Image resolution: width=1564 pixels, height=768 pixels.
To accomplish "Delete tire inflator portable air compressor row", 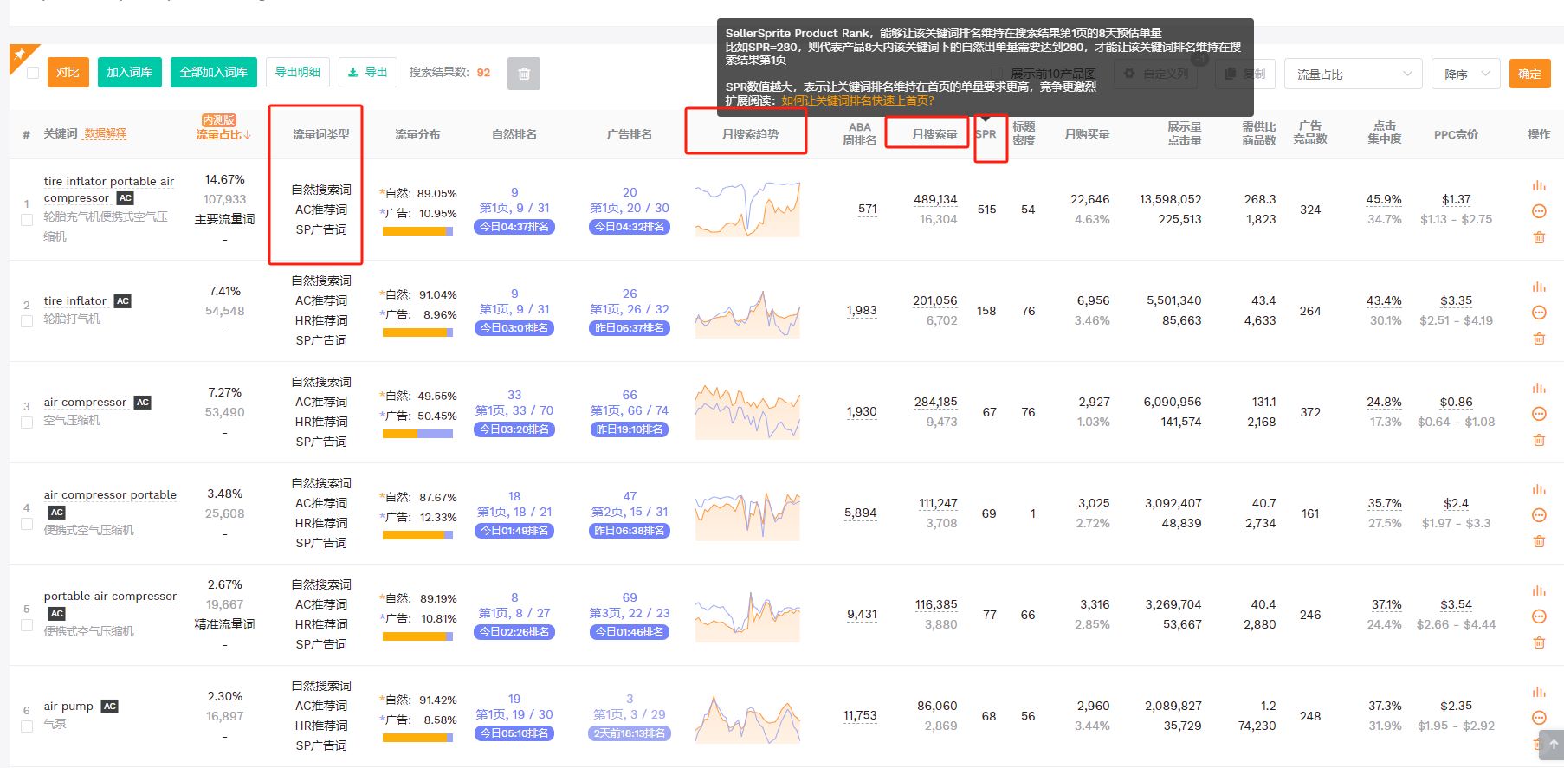I will pos(1539,237).
